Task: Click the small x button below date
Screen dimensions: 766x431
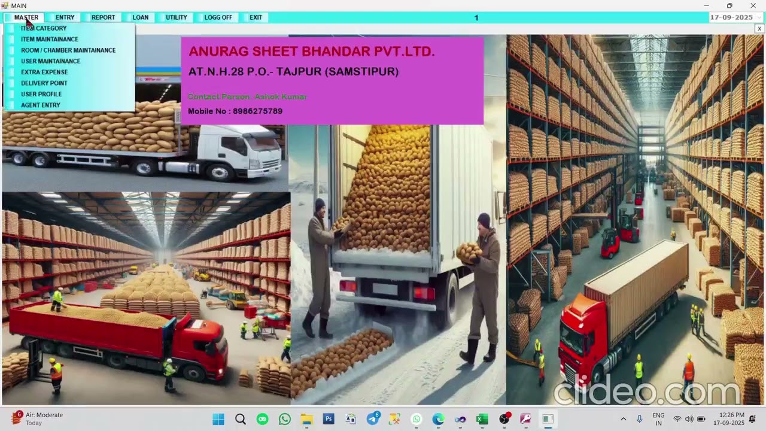Action: (759, 29)
